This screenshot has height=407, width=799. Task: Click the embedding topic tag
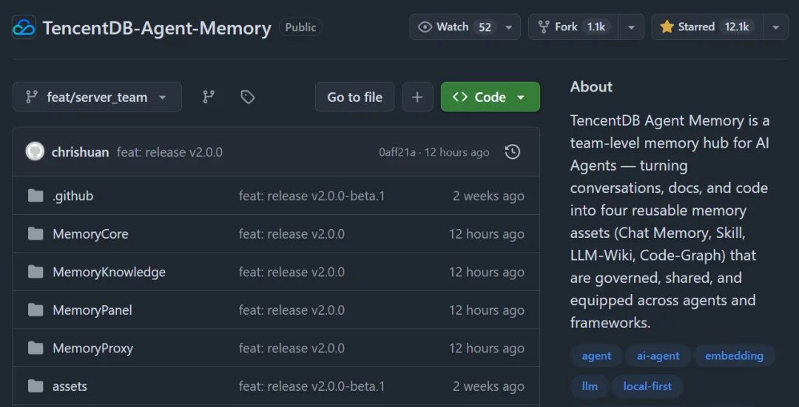(734, 355)
